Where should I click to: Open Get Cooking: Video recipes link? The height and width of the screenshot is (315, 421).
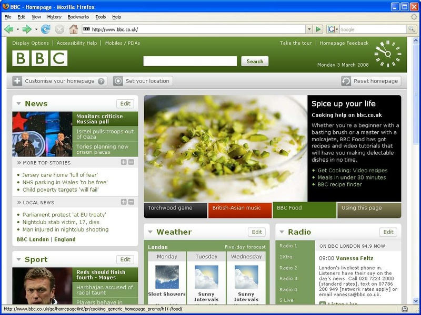[353, 170]
